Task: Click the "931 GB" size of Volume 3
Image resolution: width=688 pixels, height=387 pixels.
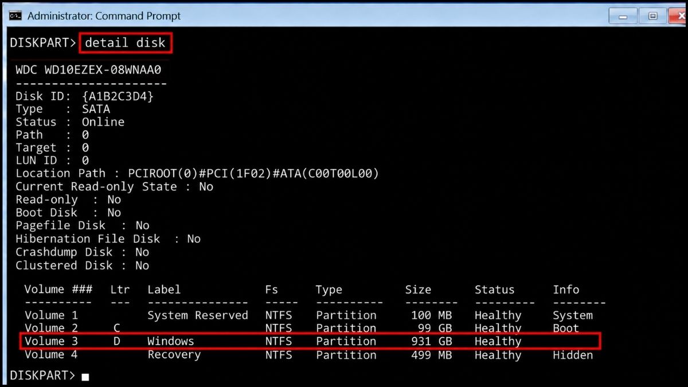Action: [x=431, y=341]
